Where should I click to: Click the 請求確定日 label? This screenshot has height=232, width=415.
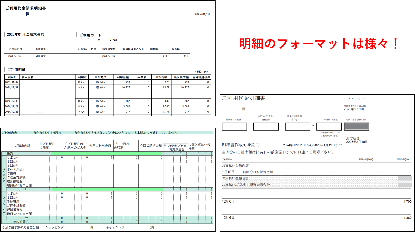pos(109,49)
